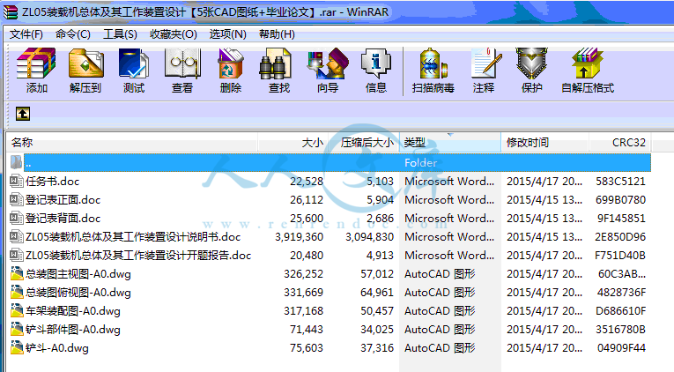Sort by the 类型 column header

(x=450, y=142)
